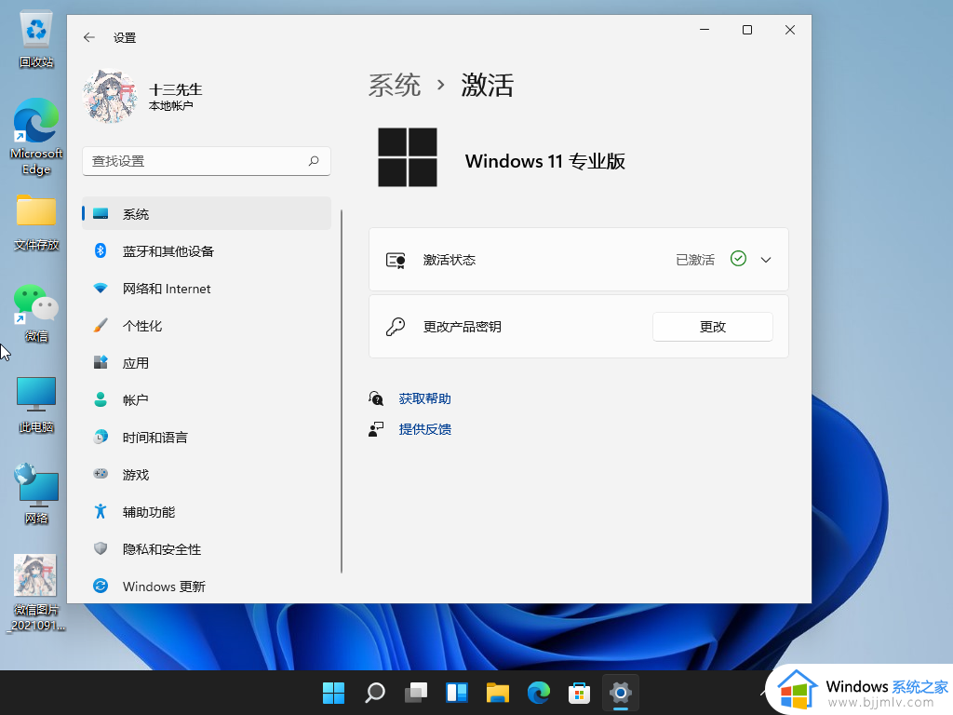Click the user avatar picture

[110, 96]
